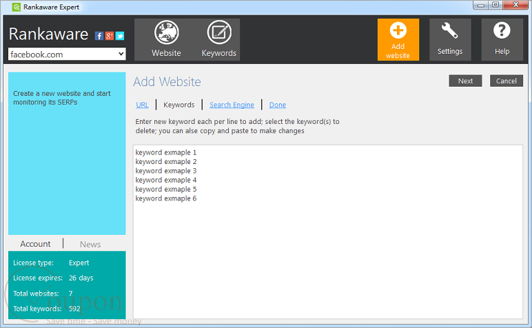Click the Total keywords value '592'
This screenshot has height=328, width=532.
point(74,309)
